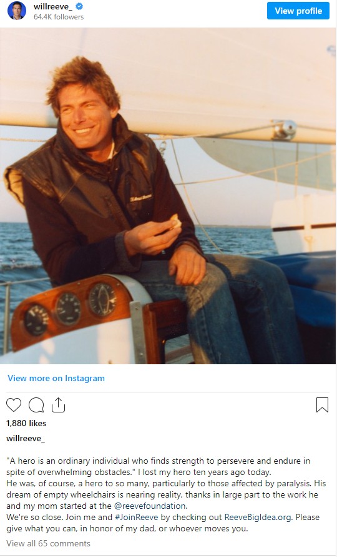
Task: Click the 64.4K followers text
Action: [x=59, y=17]
